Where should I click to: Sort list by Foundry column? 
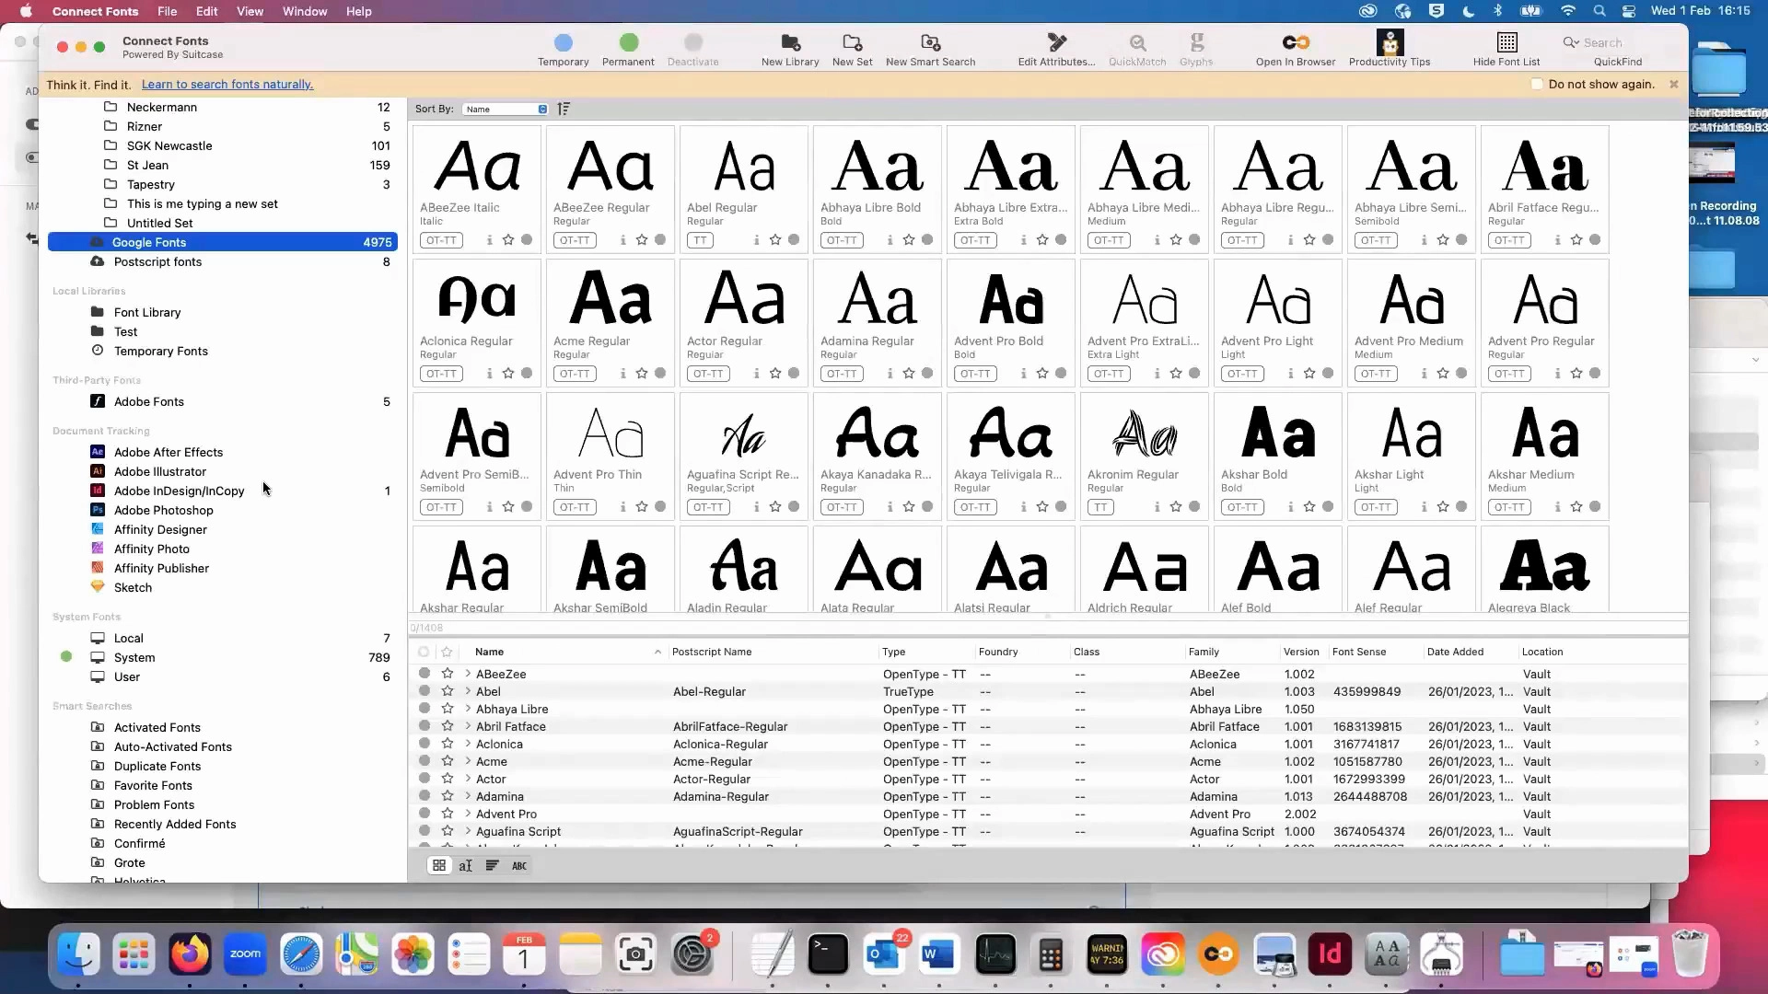998,652
